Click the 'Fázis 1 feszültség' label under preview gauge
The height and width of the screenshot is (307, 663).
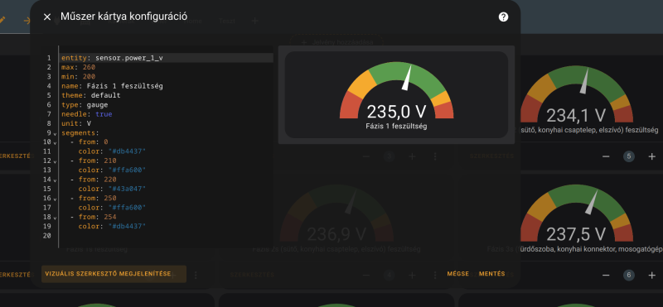point(396,126)
